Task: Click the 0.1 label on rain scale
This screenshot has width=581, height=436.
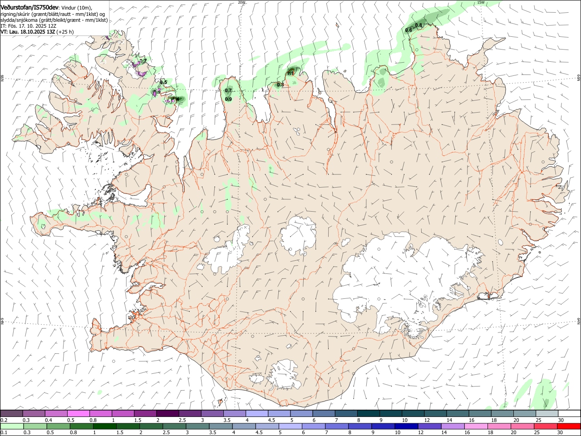Action: click(x=4, y=433)
